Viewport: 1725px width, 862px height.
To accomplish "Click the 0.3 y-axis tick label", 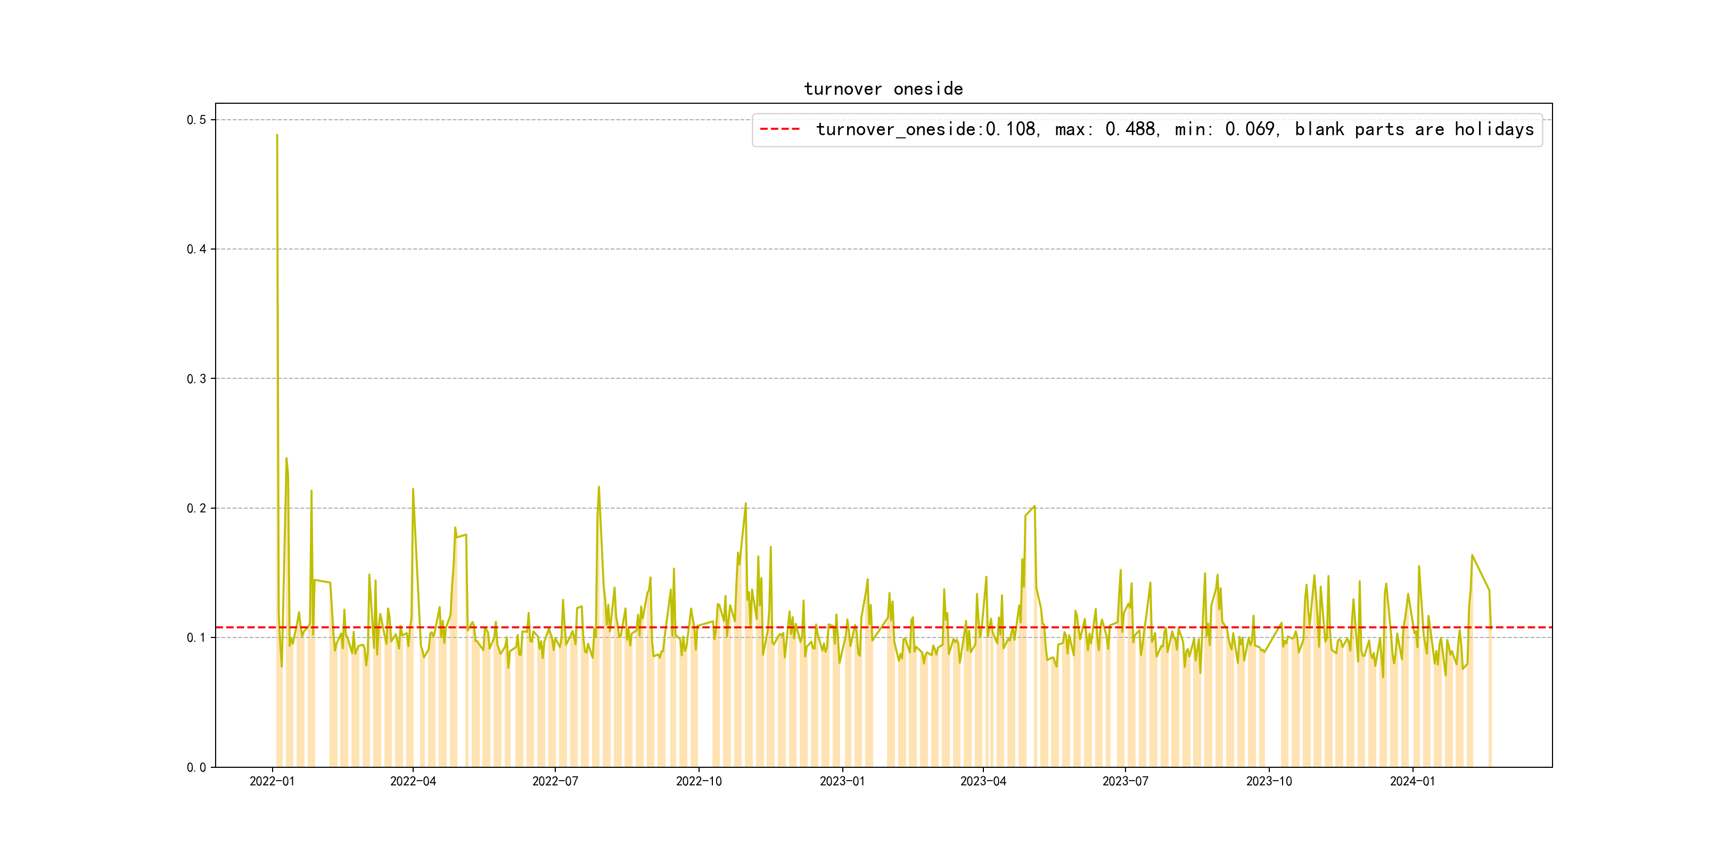I will point(196,379).
